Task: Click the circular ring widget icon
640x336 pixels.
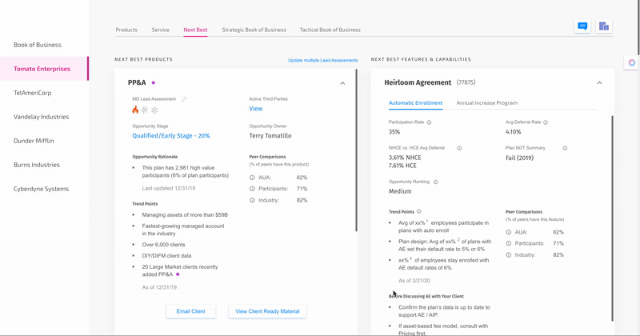Action: (x=632, y=62)
